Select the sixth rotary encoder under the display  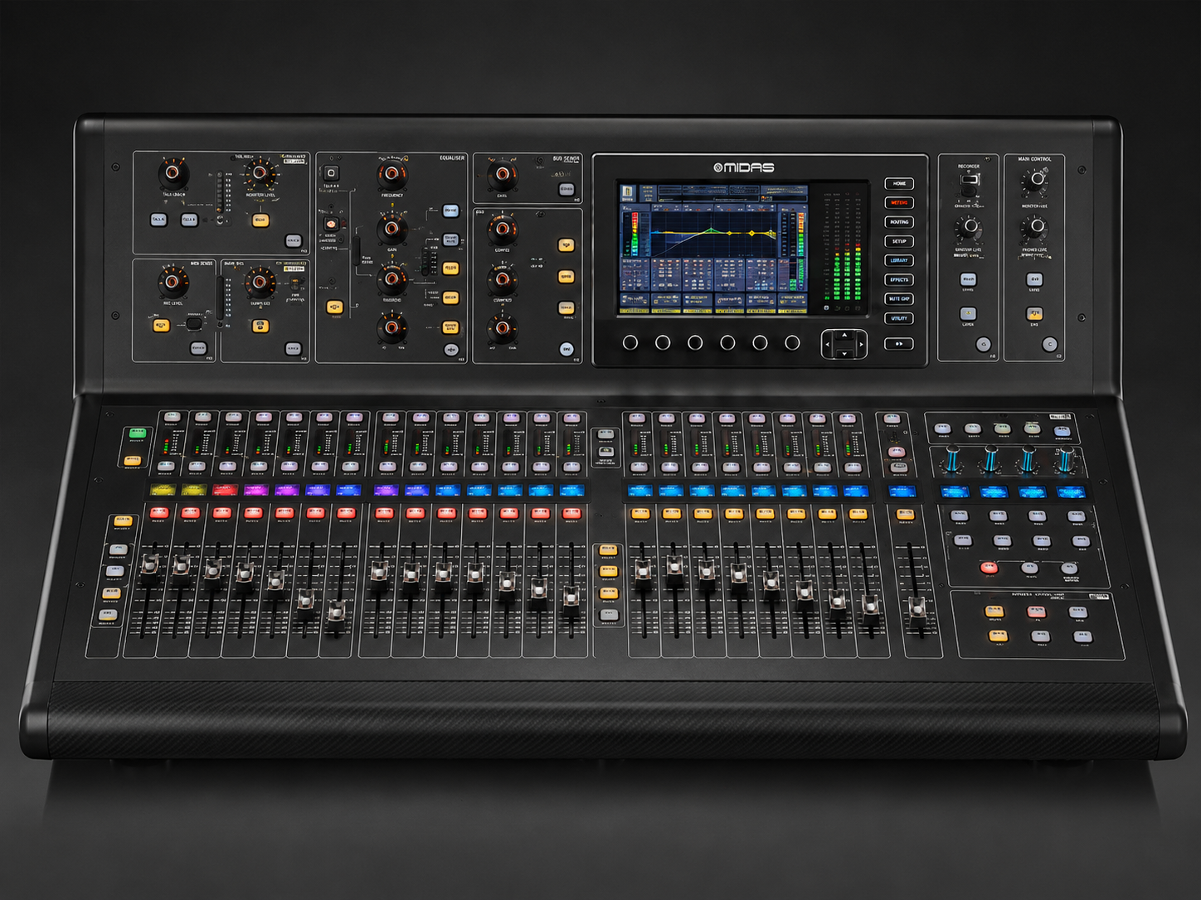click(x=792, y=342)
